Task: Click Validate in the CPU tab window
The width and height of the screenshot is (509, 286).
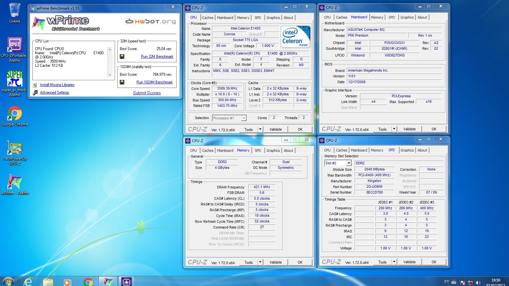Action: pos(276,129)
